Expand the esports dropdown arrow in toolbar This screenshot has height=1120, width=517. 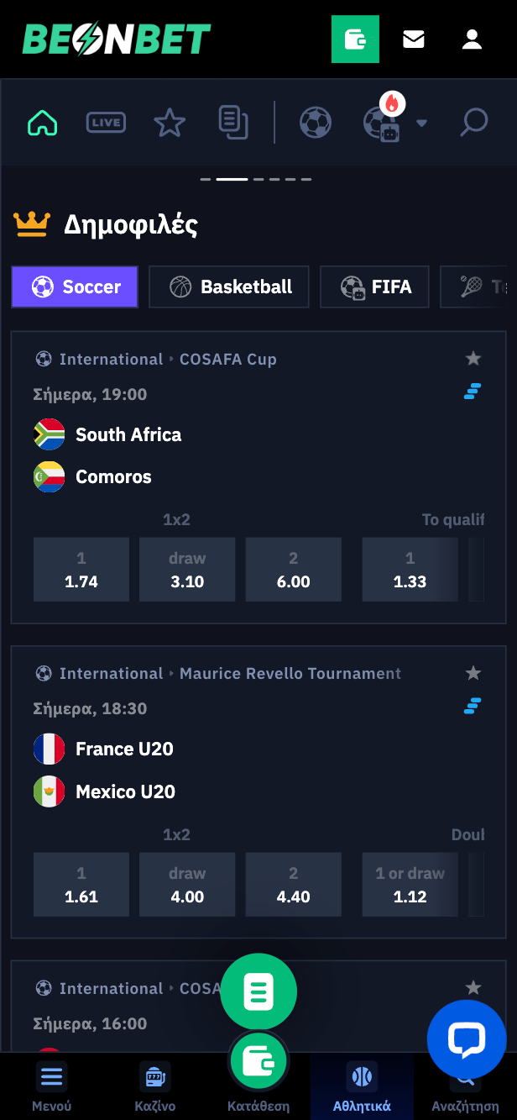[421, 124]
